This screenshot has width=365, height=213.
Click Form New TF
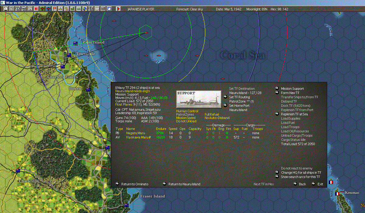click(x=290, y=93)
